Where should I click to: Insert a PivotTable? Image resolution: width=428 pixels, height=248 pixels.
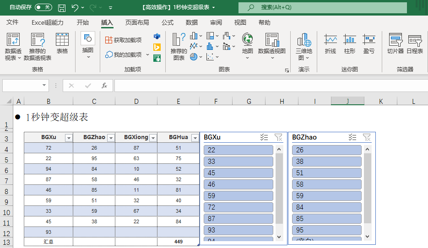[x=13, y=47]
